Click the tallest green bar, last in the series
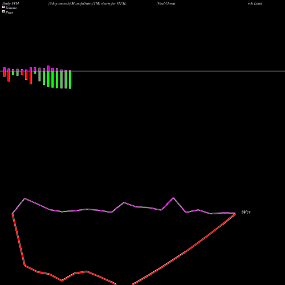This screenshot has width=285, height=285. (x=70, y=80)
